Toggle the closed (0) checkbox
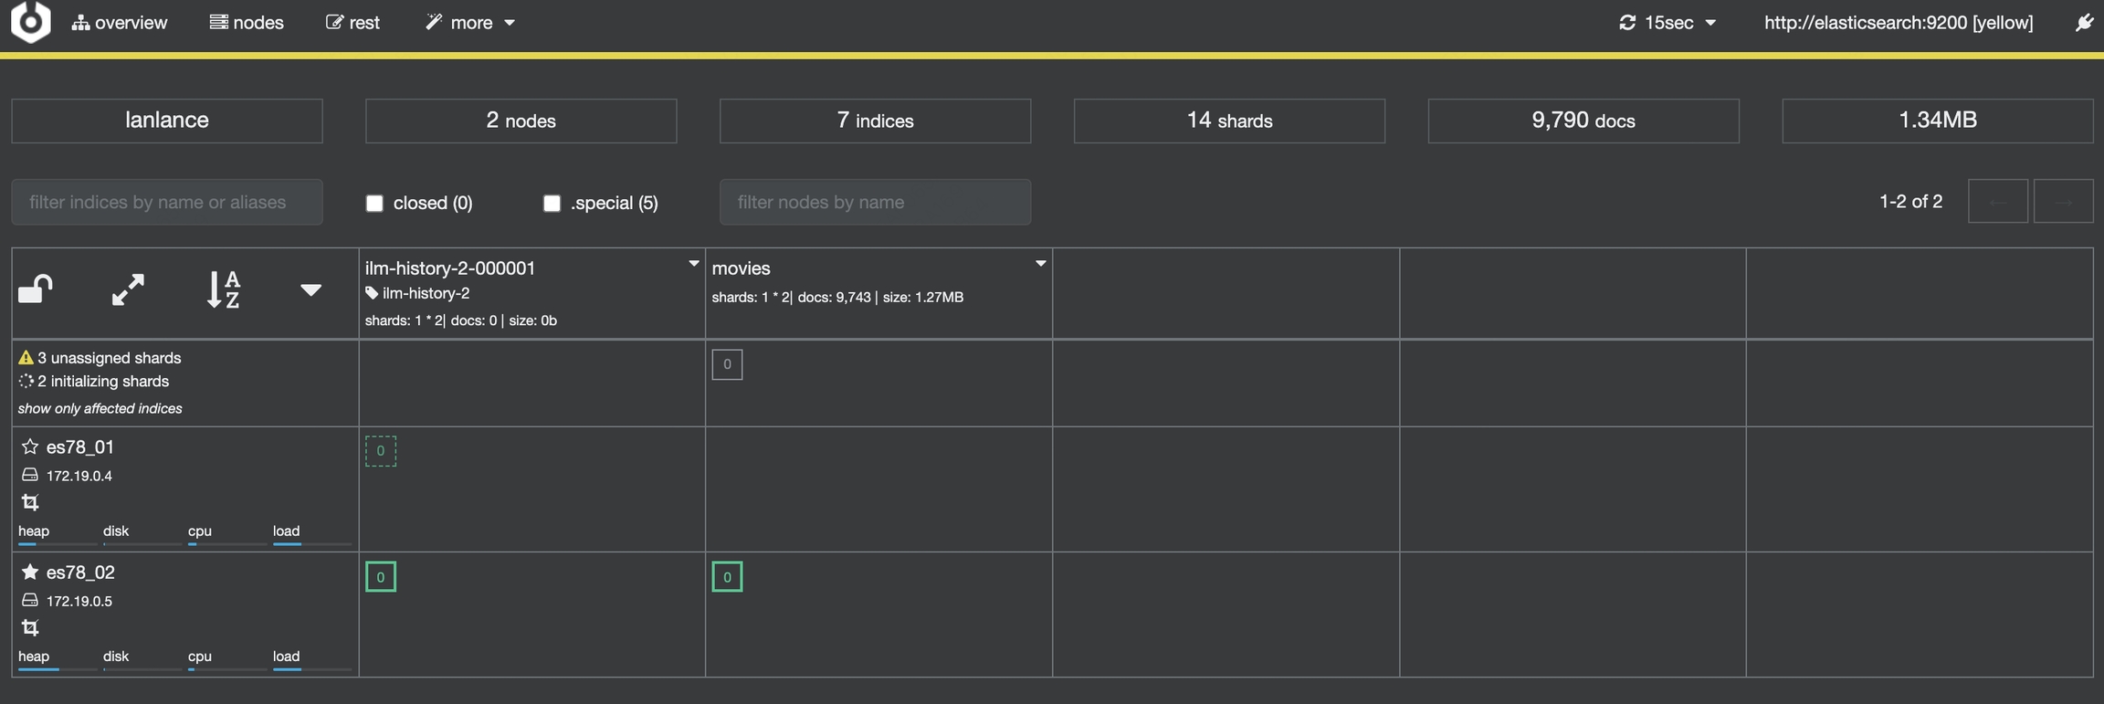Viewport: 2104px width, 704px height. (374, 203)
